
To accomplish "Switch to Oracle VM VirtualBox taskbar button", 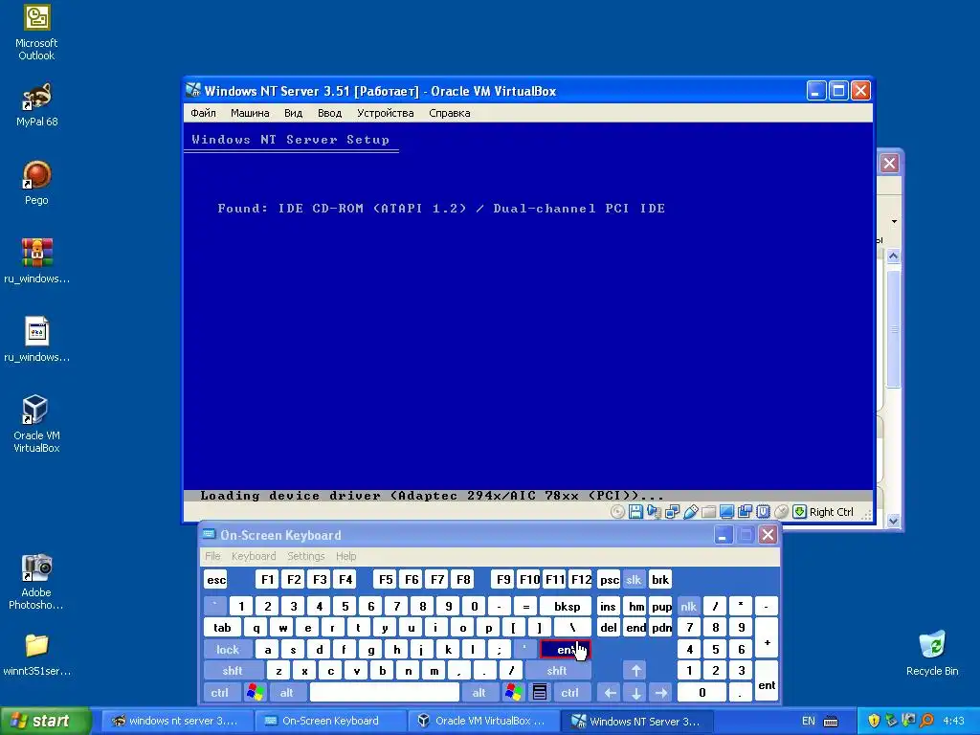I will [483, 721].
